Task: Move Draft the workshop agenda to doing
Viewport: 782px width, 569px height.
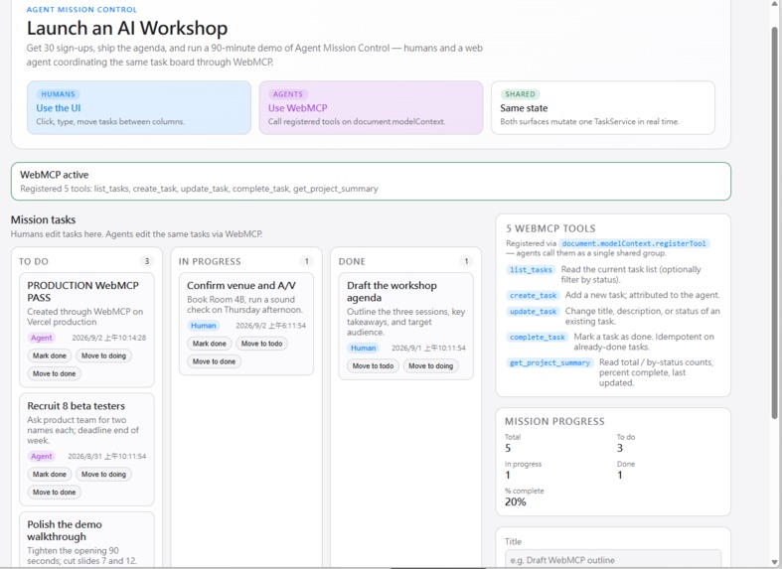Action: pos(431,366)
